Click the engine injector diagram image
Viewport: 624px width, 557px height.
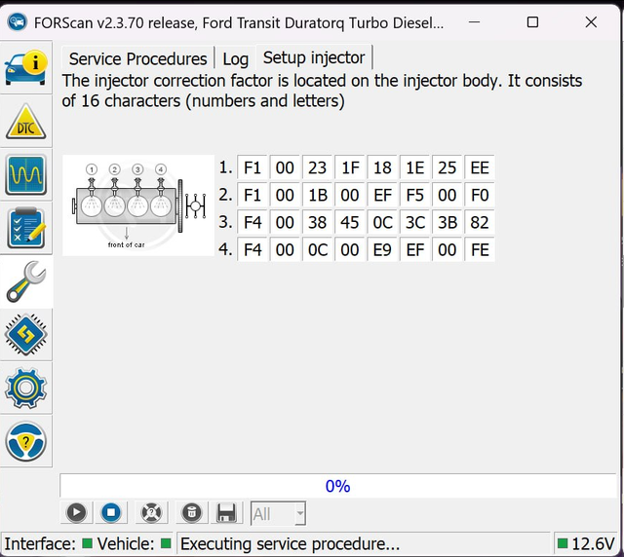(138, 205)
